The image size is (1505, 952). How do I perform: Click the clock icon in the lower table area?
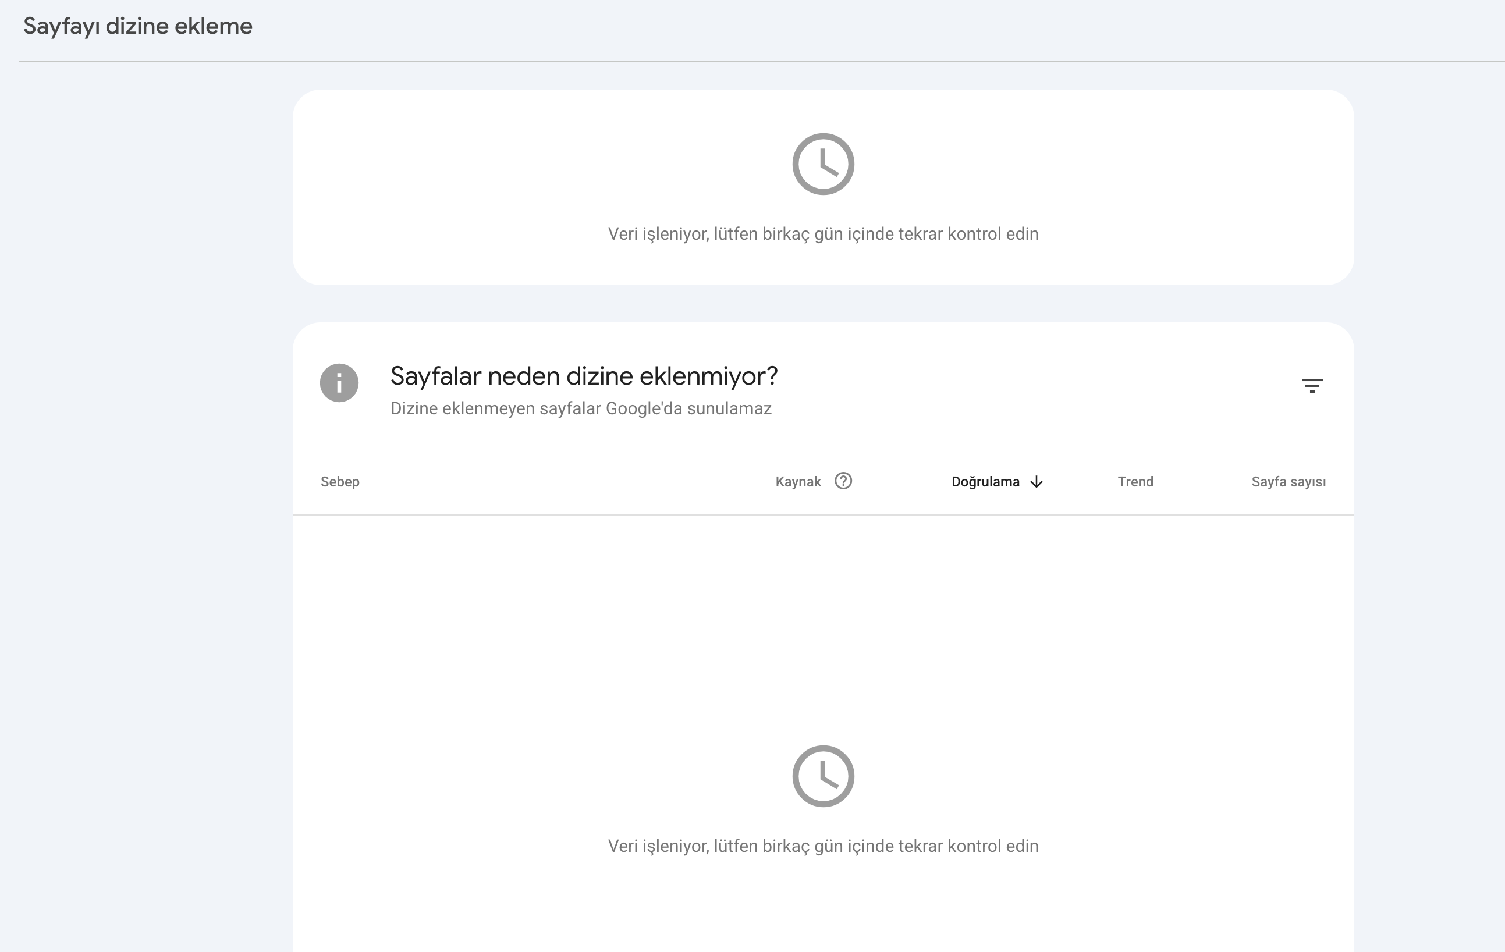(x=823, y=776)
